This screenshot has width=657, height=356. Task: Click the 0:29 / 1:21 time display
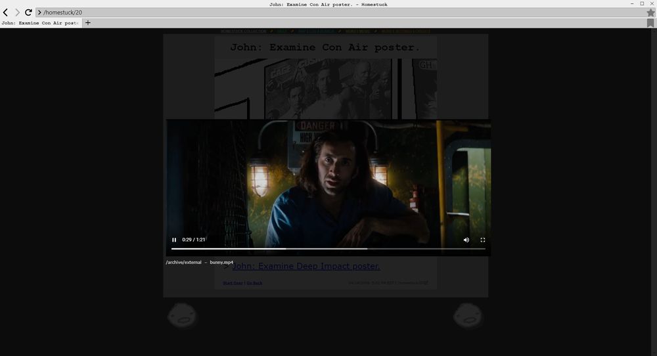(194, 240)
